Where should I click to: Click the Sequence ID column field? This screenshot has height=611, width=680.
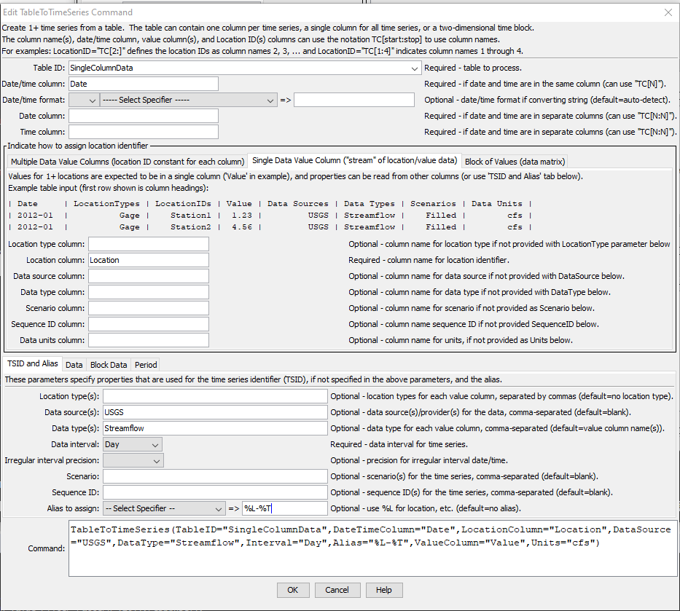[x=149, y=325]
